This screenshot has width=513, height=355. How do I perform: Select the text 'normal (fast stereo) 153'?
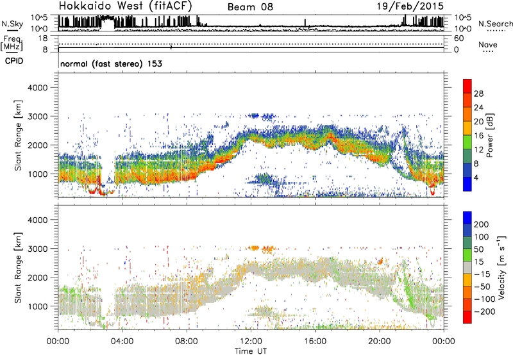(x=111, y=63)
